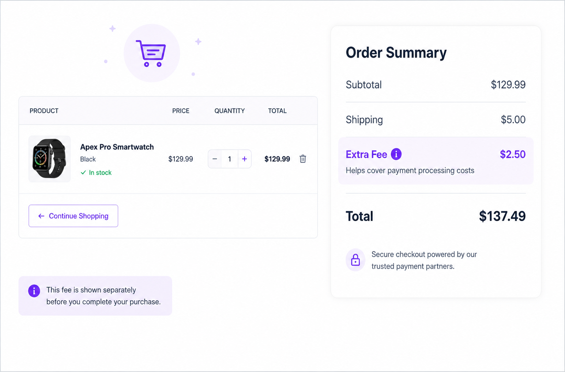Click the $137.49 order total
The height and width of the screenshot is (372, 565).
(502, 216)
